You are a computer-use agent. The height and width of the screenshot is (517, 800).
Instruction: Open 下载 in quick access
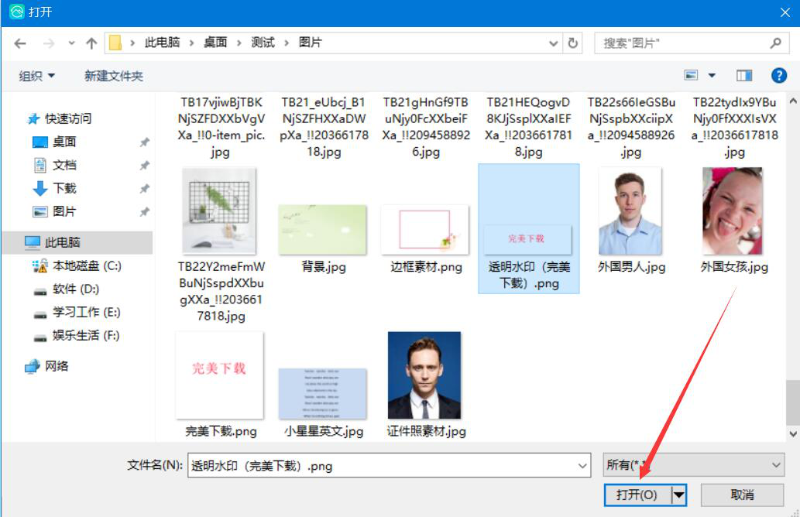[x=64, y=188]
